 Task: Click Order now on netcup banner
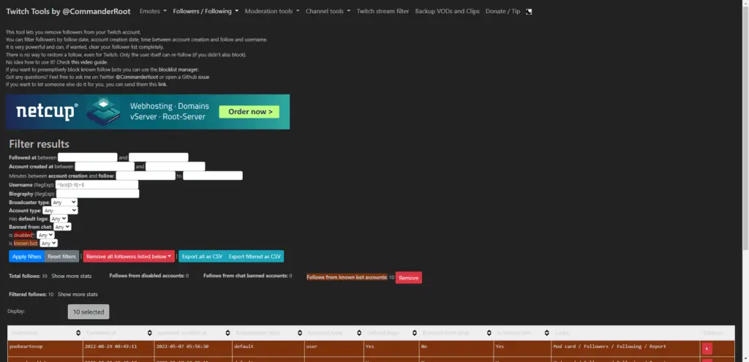click(249, 112)
